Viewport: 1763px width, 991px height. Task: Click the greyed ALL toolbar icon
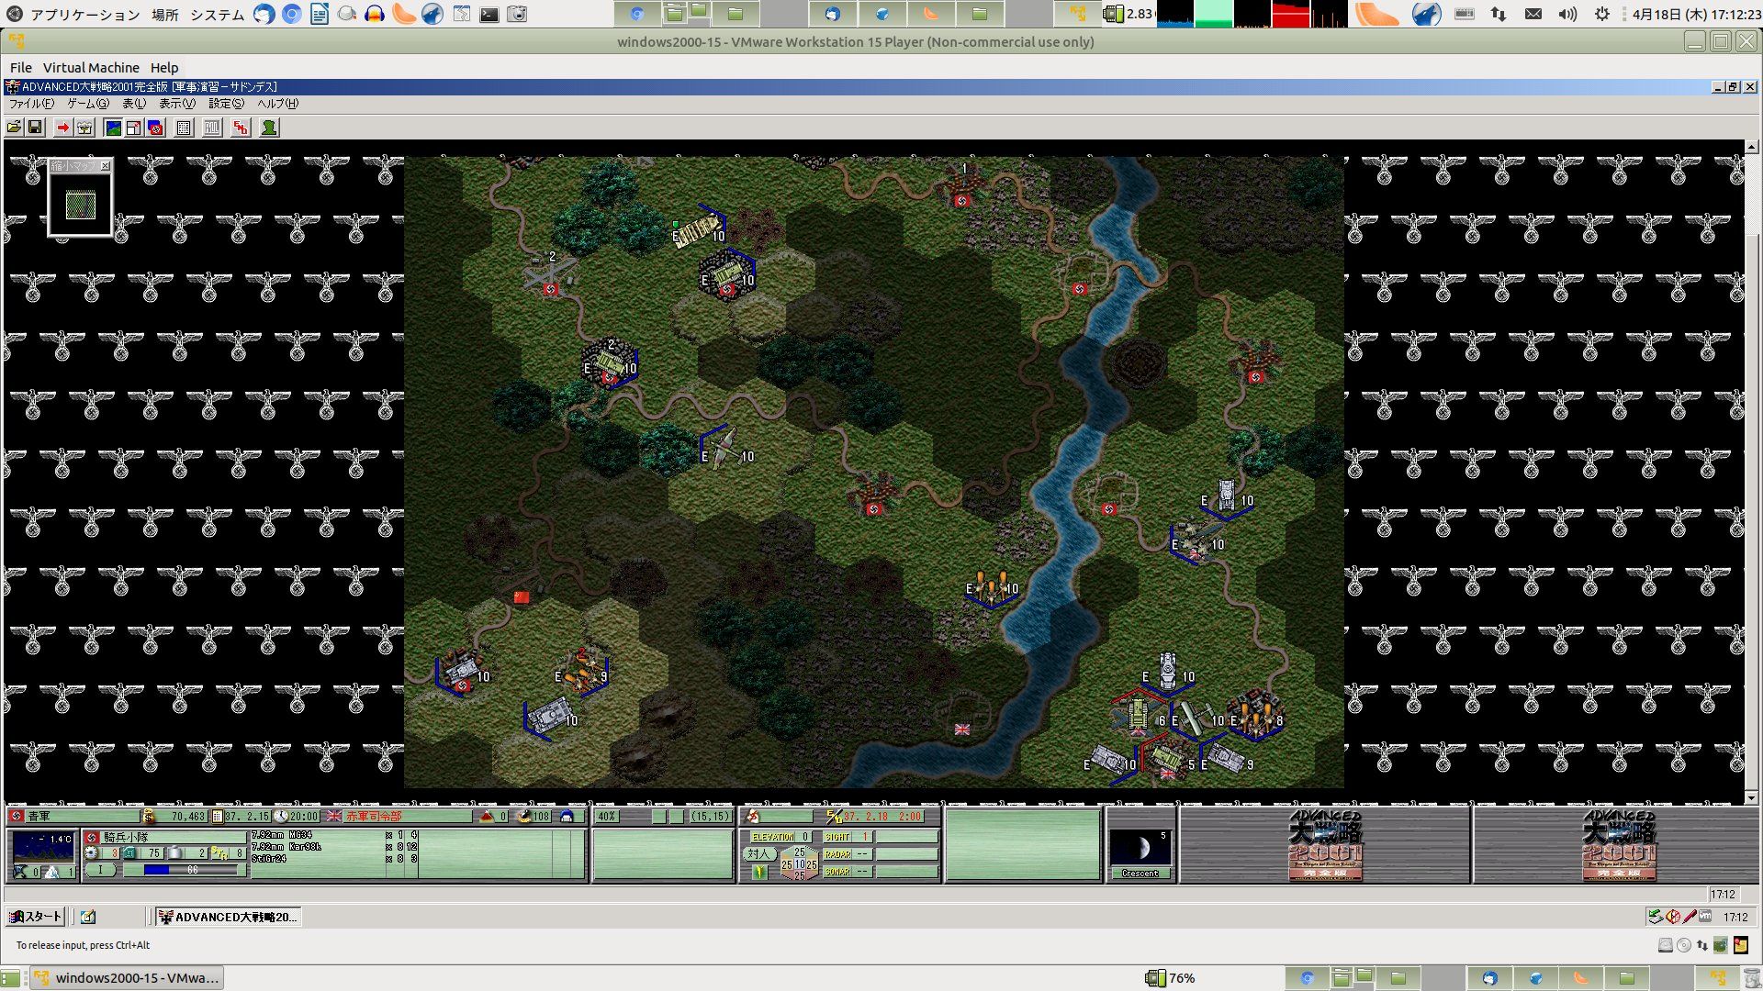click(x=212, y=128)
